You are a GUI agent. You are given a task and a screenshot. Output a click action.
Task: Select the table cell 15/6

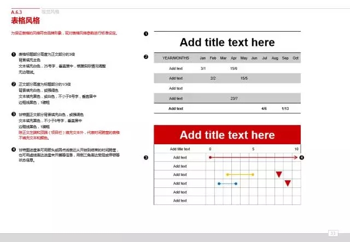[x=234, y=68]
